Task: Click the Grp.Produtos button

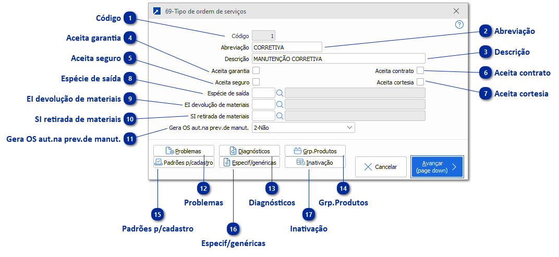Action: (x=315, y=151)
